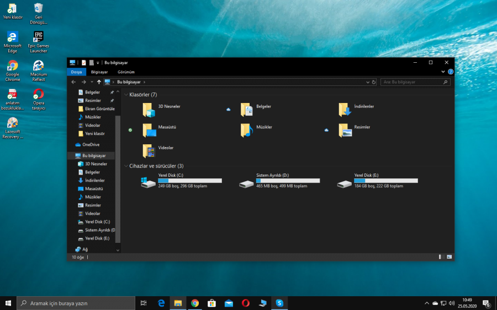Image resolution: width=497 pixels, height=310 pixels.
Task: Launch Opera from the taskbar
Action: [x=245, y=303]
